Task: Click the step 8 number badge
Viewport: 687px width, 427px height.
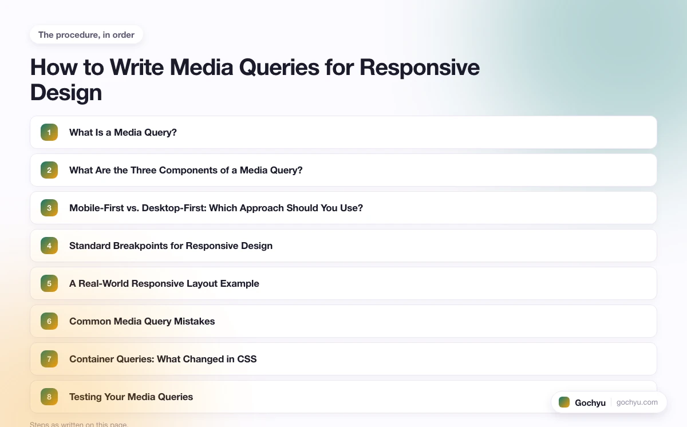Action: pyautogui.click(x=49, y=397)
